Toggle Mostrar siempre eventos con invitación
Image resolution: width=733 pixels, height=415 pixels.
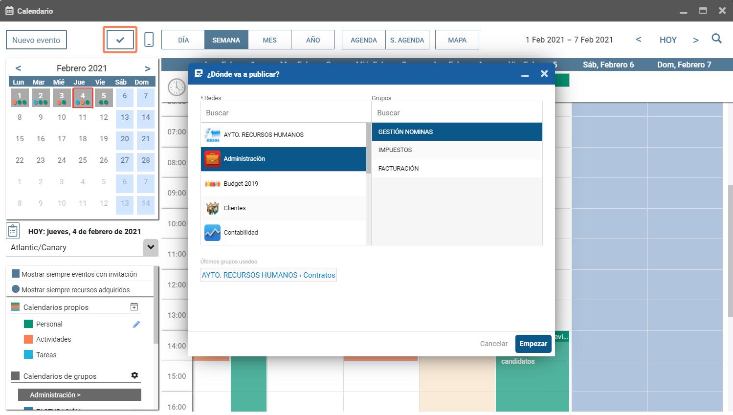tap(16, 274)
